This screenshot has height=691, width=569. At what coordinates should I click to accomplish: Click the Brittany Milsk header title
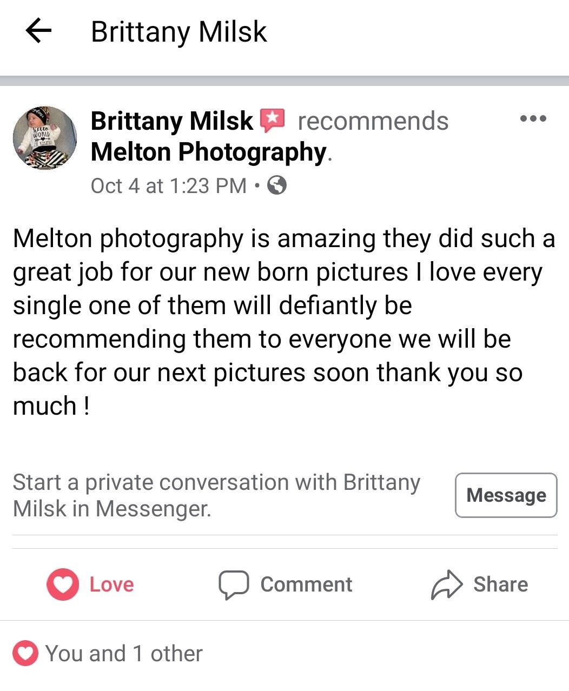tap(178, 31)
